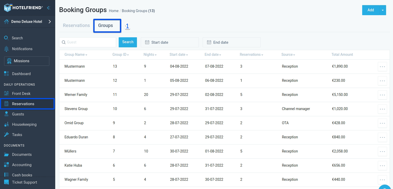Click the €5,150.00 total amount
This screenshot has height=189, width=393.
(x=340, y=95)
